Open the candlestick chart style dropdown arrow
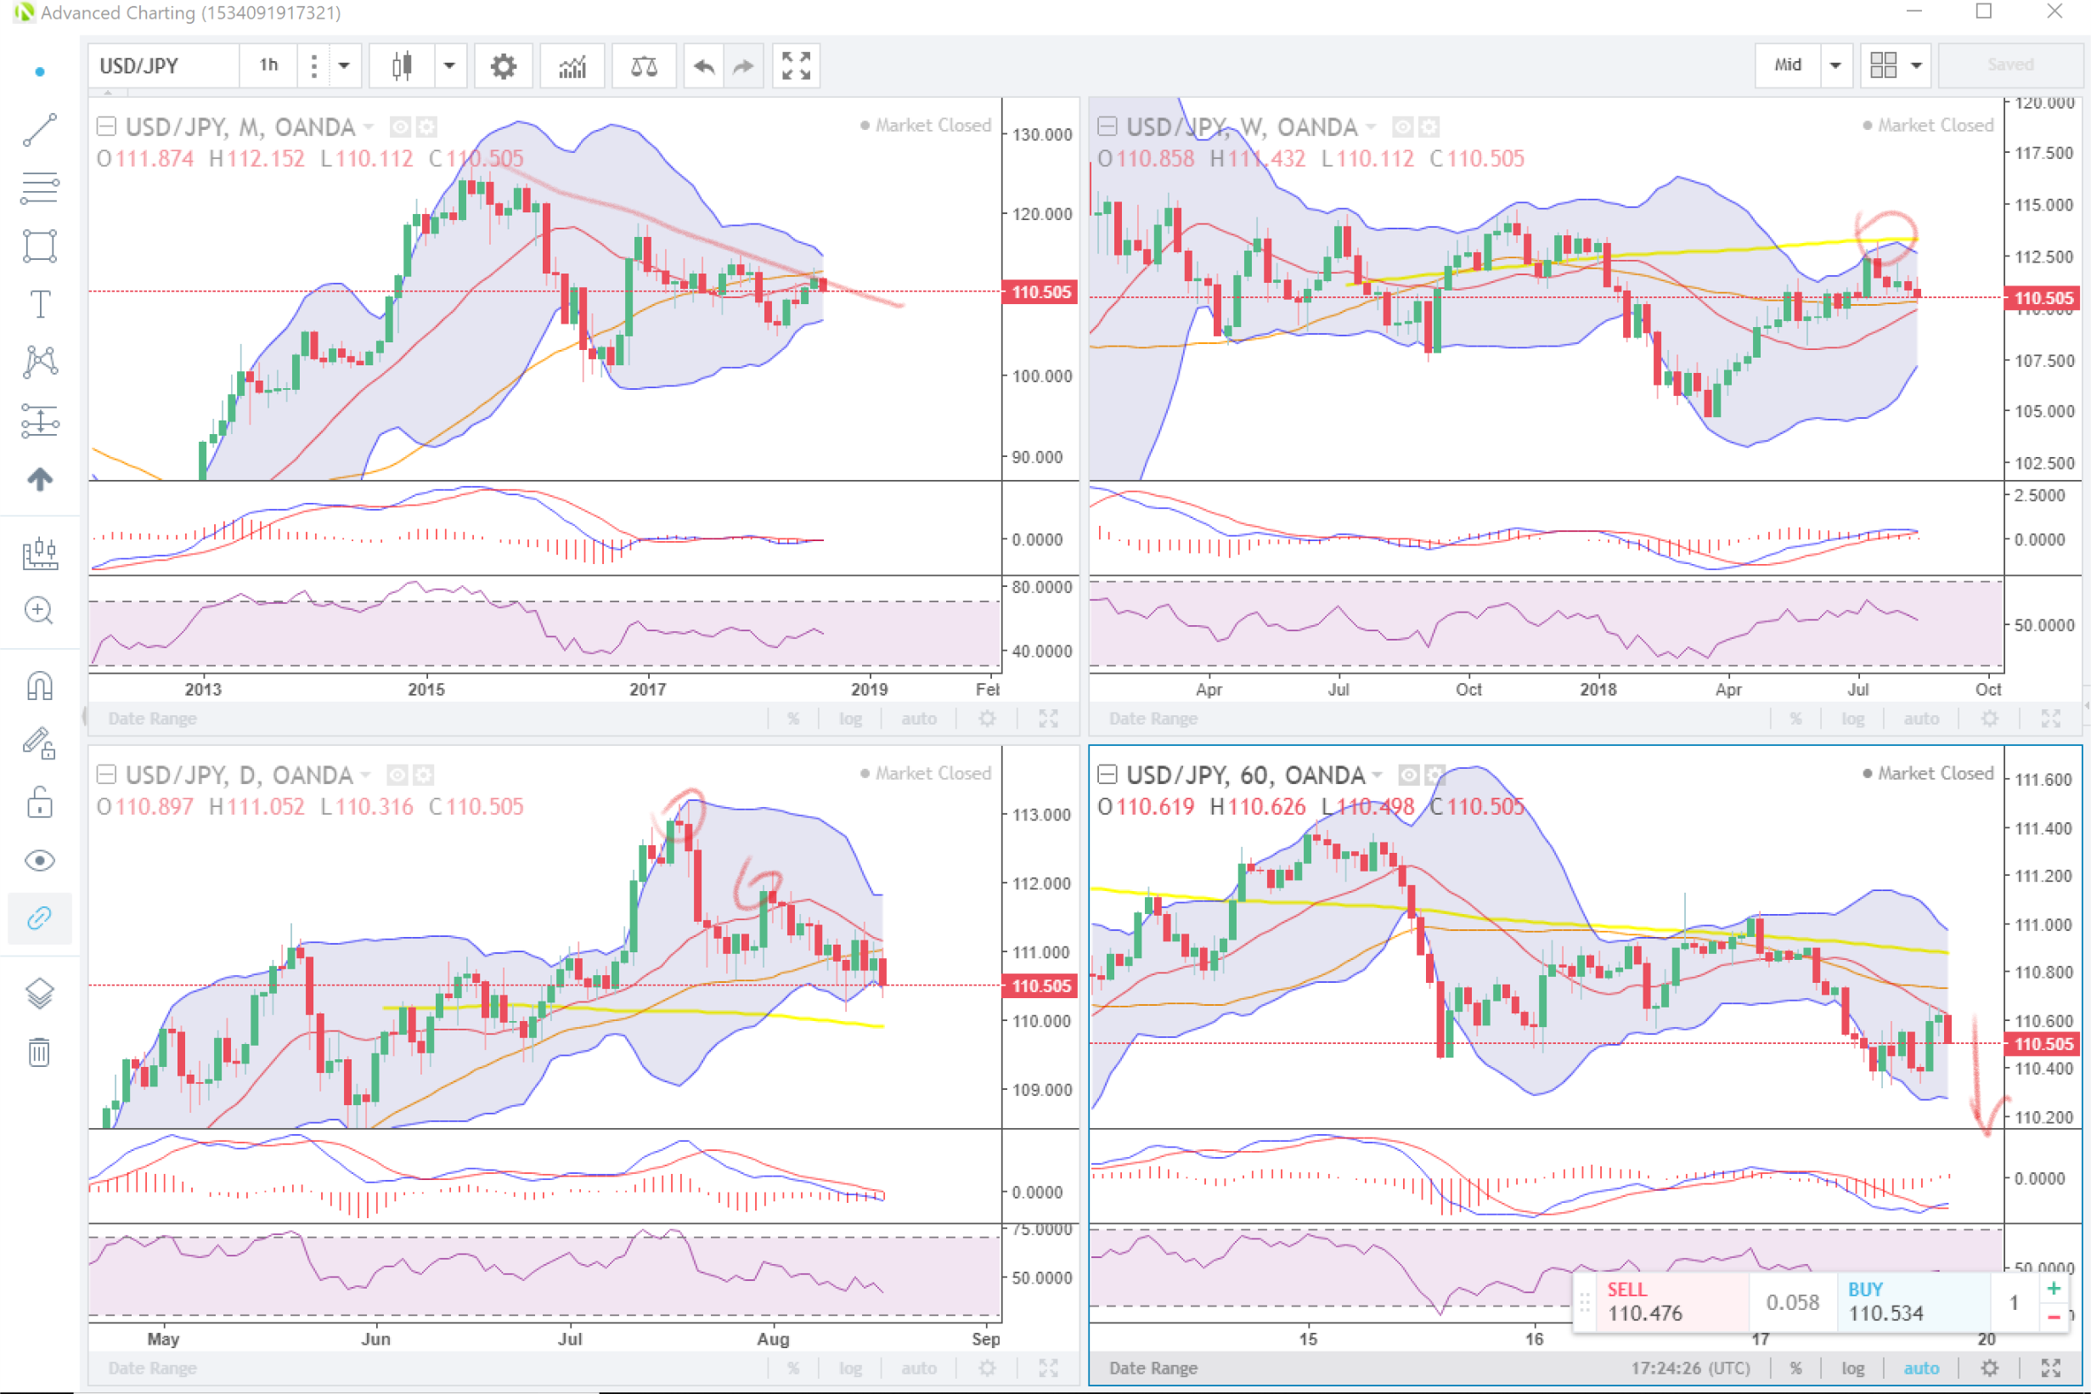This screenshot has height=1394, width=2091. tap(448, 65)
